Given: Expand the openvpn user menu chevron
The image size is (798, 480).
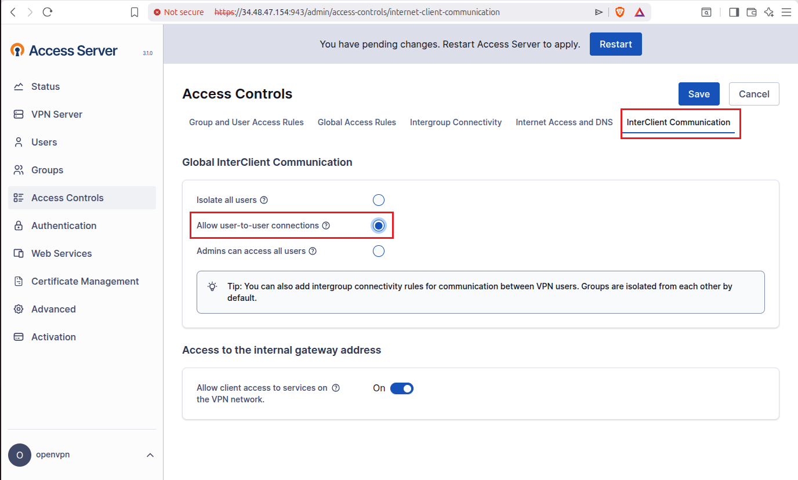Looking at the screenshot, I should [x=150, y=455].
